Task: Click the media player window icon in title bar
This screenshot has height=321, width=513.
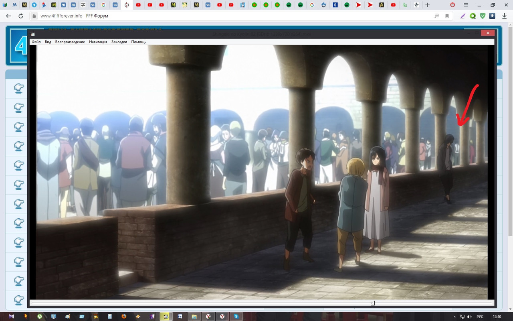Action: click(33, 34)
